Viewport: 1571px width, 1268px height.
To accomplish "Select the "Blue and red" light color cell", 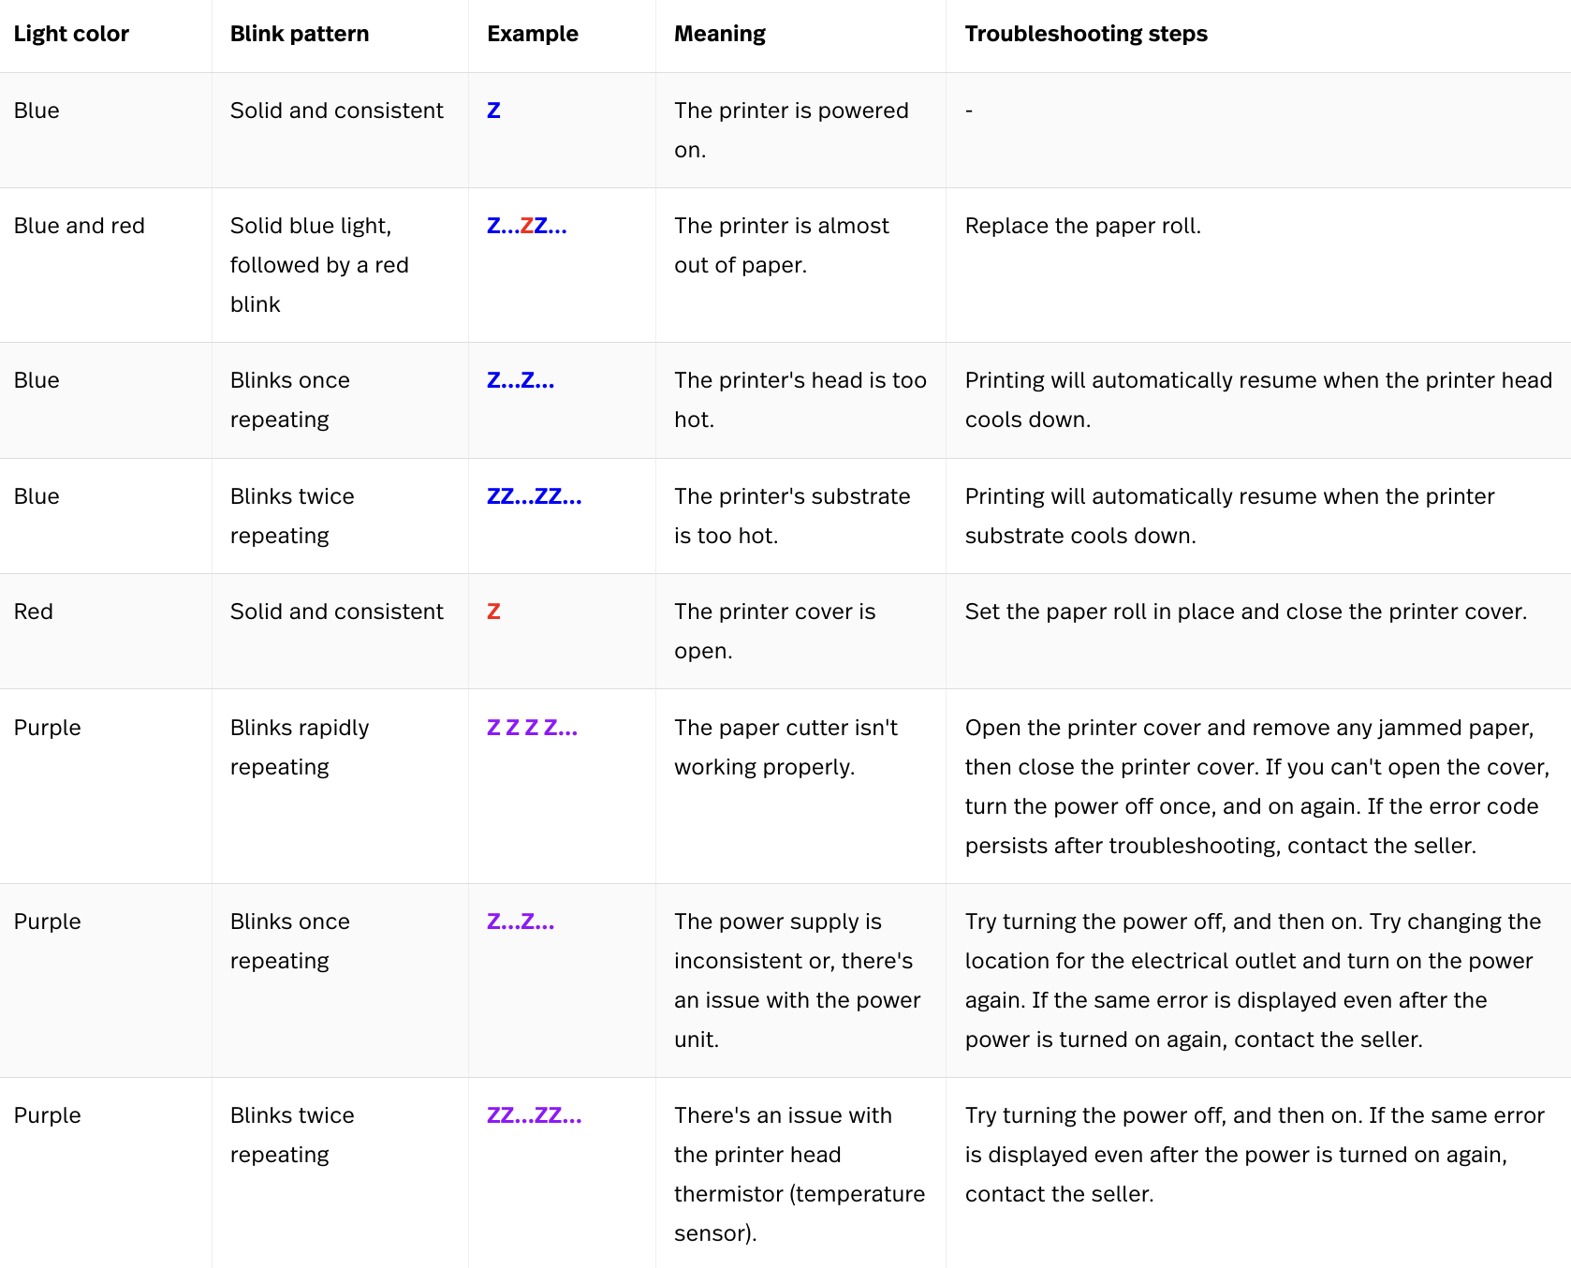I will pyautogui.click(x=80, y=227).
